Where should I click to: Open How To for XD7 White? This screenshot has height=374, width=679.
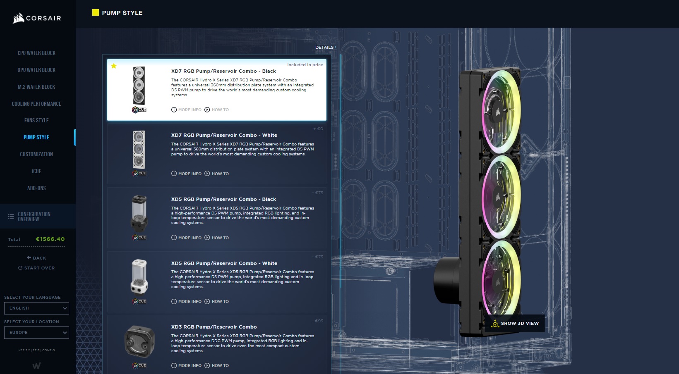(x=216, y=174)
